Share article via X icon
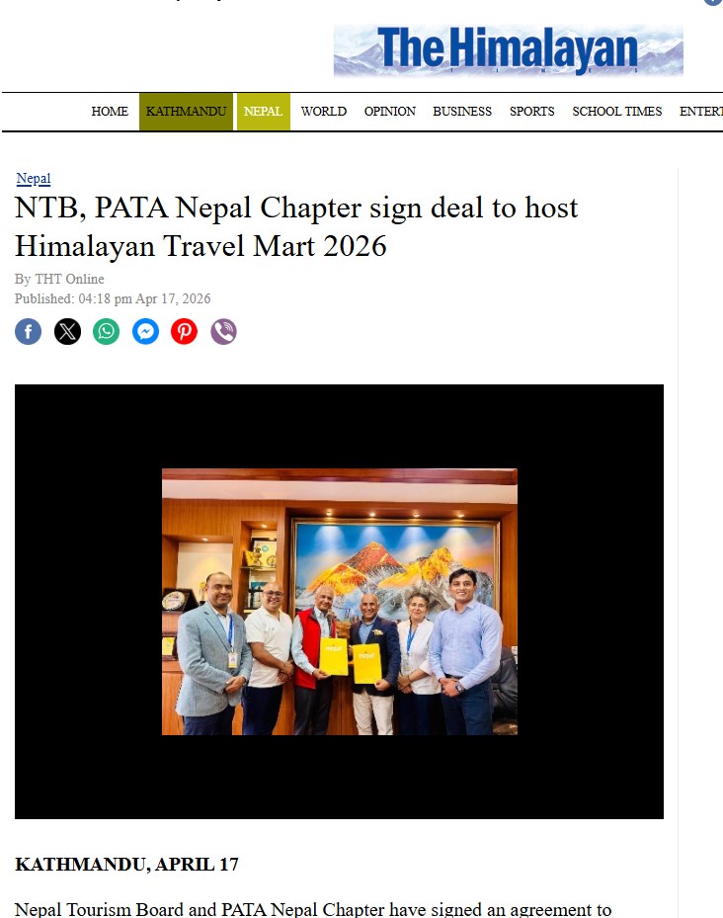The width and height of the screenshot is (723, 918). pos(67,332)
